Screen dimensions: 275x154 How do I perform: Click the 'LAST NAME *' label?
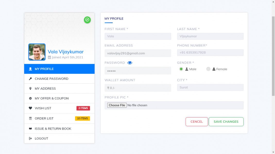pyautogui.click(x=188, y=29)
